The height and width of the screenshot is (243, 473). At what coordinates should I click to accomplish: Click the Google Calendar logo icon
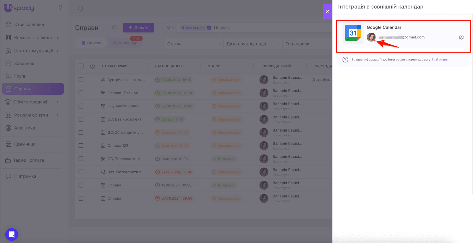point(353,33)
